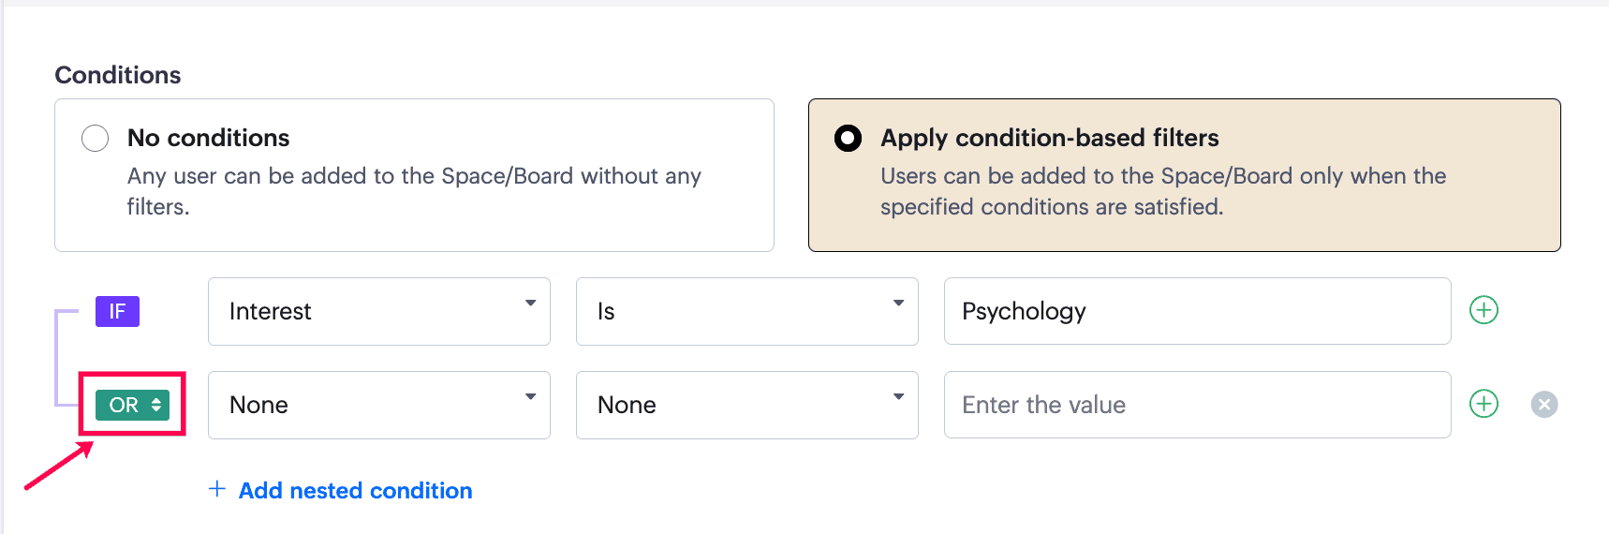Click the Add nested condition link
The height and width of the screenshot is (534, 1609).
click(355, 490)
